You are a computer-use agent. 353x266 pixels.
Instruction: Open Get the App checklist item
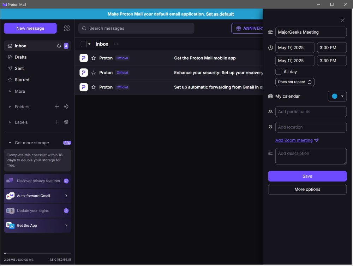[37, 225]
